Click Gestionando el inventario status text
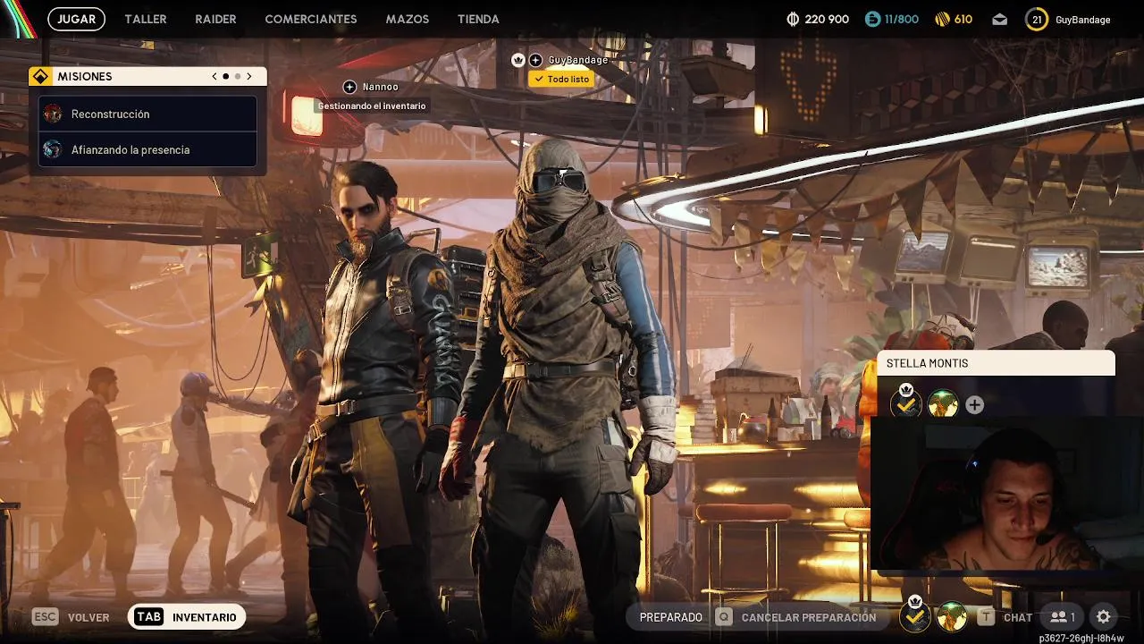1144x644 pixels. (x=372, y=106)
